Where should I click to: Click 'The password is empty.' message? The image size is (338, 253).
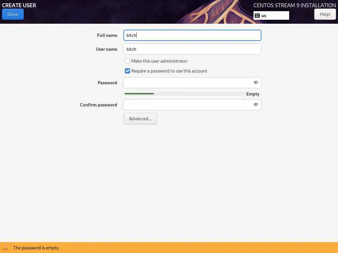click(x=36, y=248)
